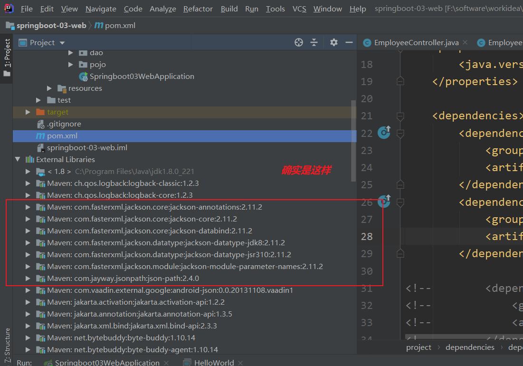Click line number 28 in editor gutter
Viewport: 523px width, 366px height.
(367, 237)
